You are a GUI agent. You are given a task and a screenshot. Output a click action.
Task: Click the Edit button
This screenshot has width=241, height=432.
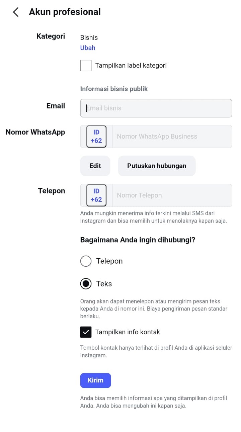pyautogui.click(x=95, y=166)
